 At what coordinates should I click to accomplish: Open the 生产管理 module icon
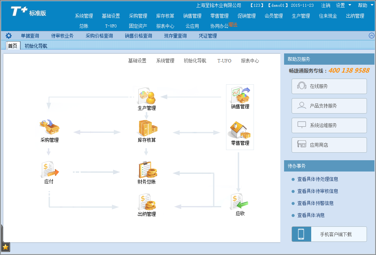click(147, 96)
